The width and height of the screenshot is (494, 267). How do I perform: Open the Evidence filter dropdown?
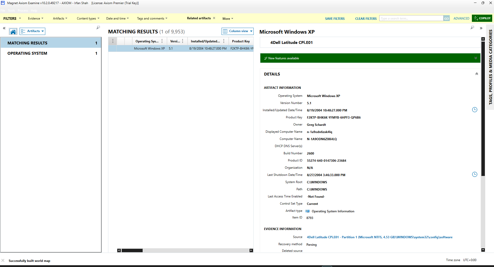tap(36, 18)
